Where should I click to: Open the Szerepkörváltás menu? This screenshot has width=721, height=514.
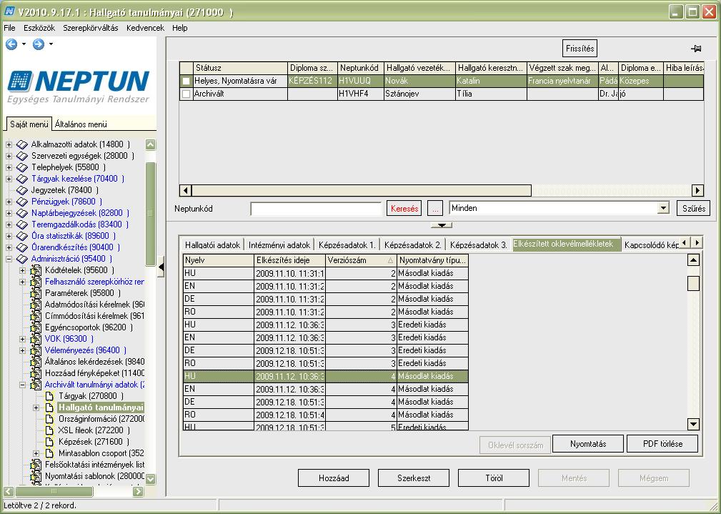point(91,28)
